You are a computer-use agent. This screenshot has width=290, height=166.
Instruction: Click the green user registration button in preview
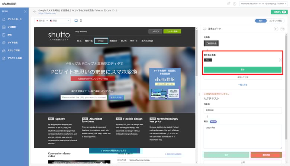coord(172,31)
